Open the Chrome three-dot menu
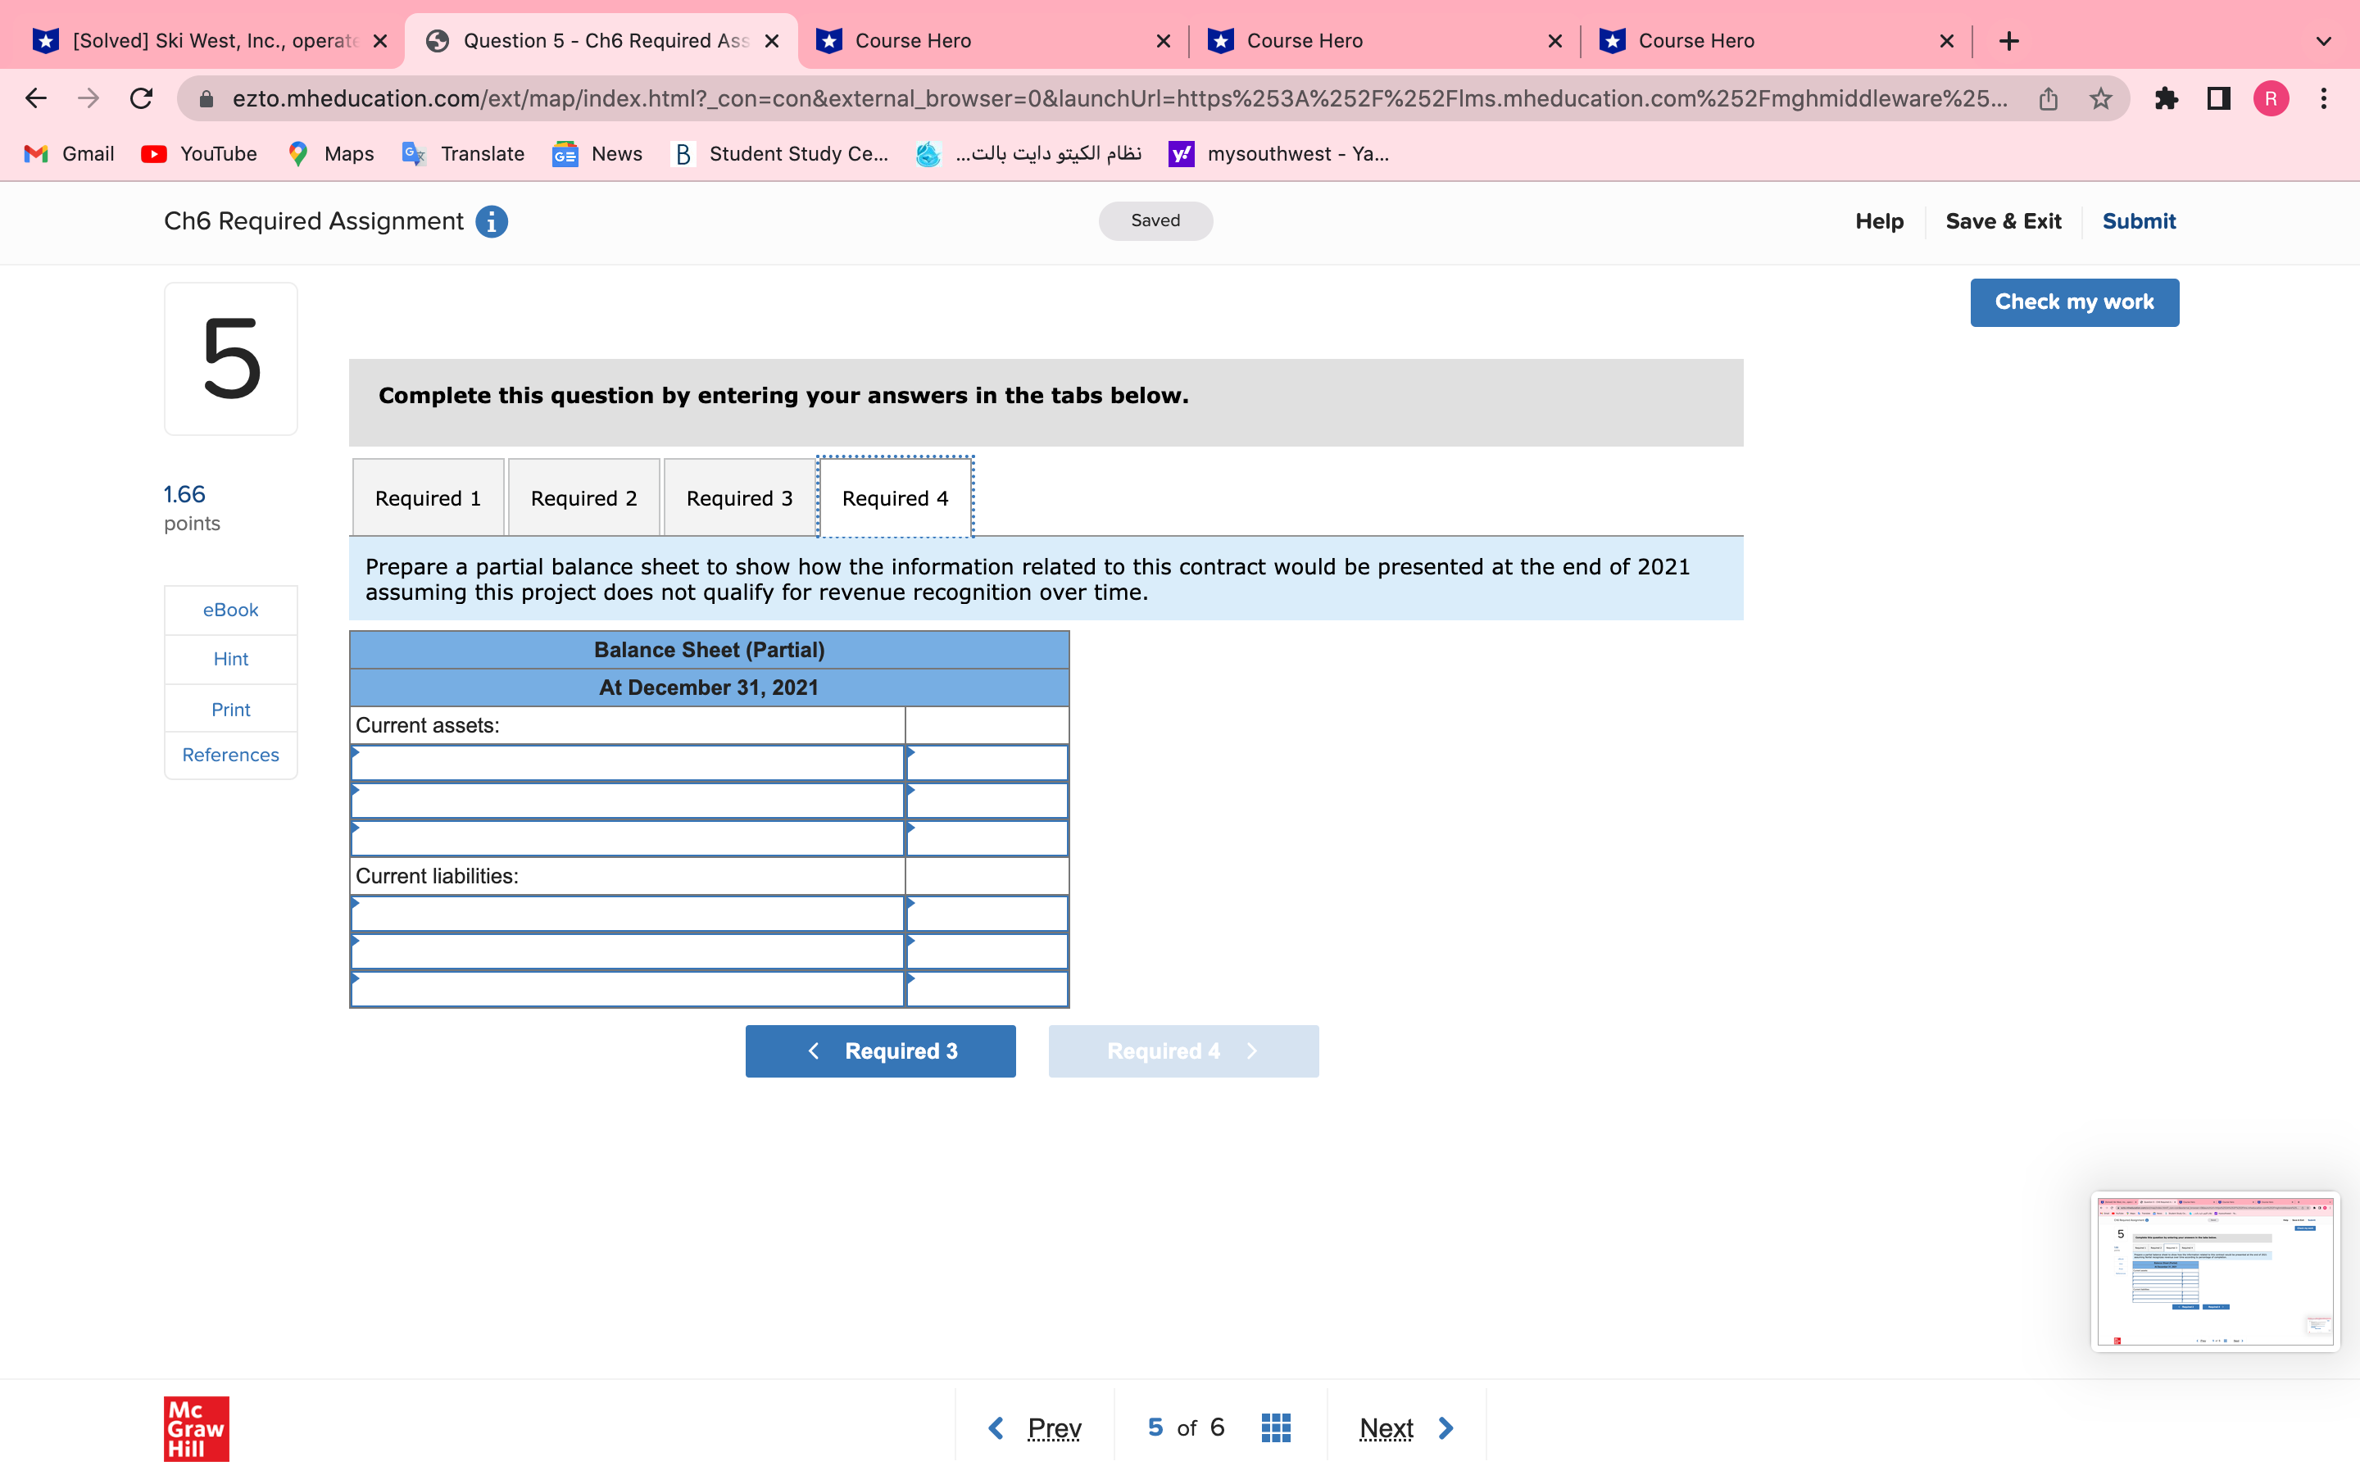The height and width of the screenshot is (1475, 2360). coord(2324,98)
